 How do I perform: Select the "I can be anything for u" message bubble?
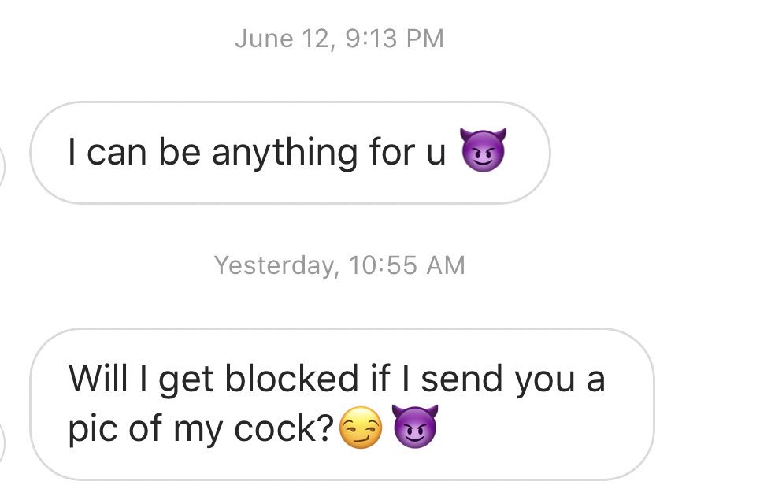click(290, 153)
